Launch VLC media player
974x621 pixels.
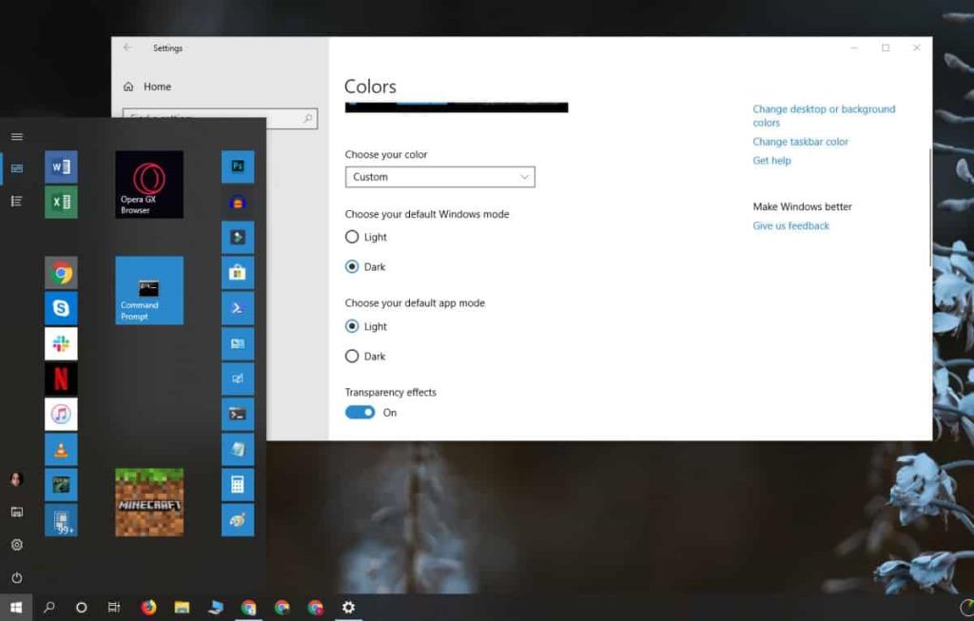[61, 449]
